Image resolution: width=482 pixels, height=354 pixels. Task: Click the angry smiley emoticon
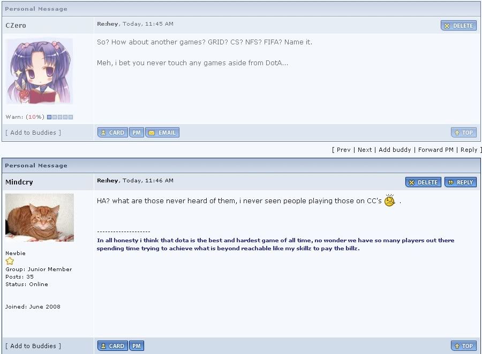[x=390, y=201]
